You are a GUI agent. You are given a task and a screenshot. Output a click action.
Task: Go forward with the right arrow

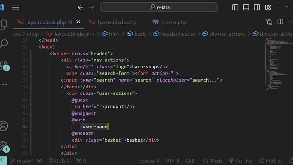92,7
